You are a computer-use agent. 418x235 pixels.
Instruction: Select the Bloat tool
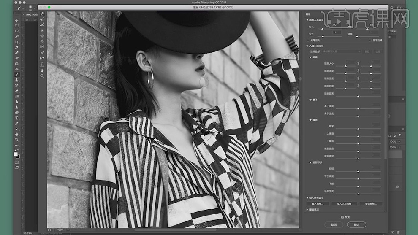coord(42,41)
